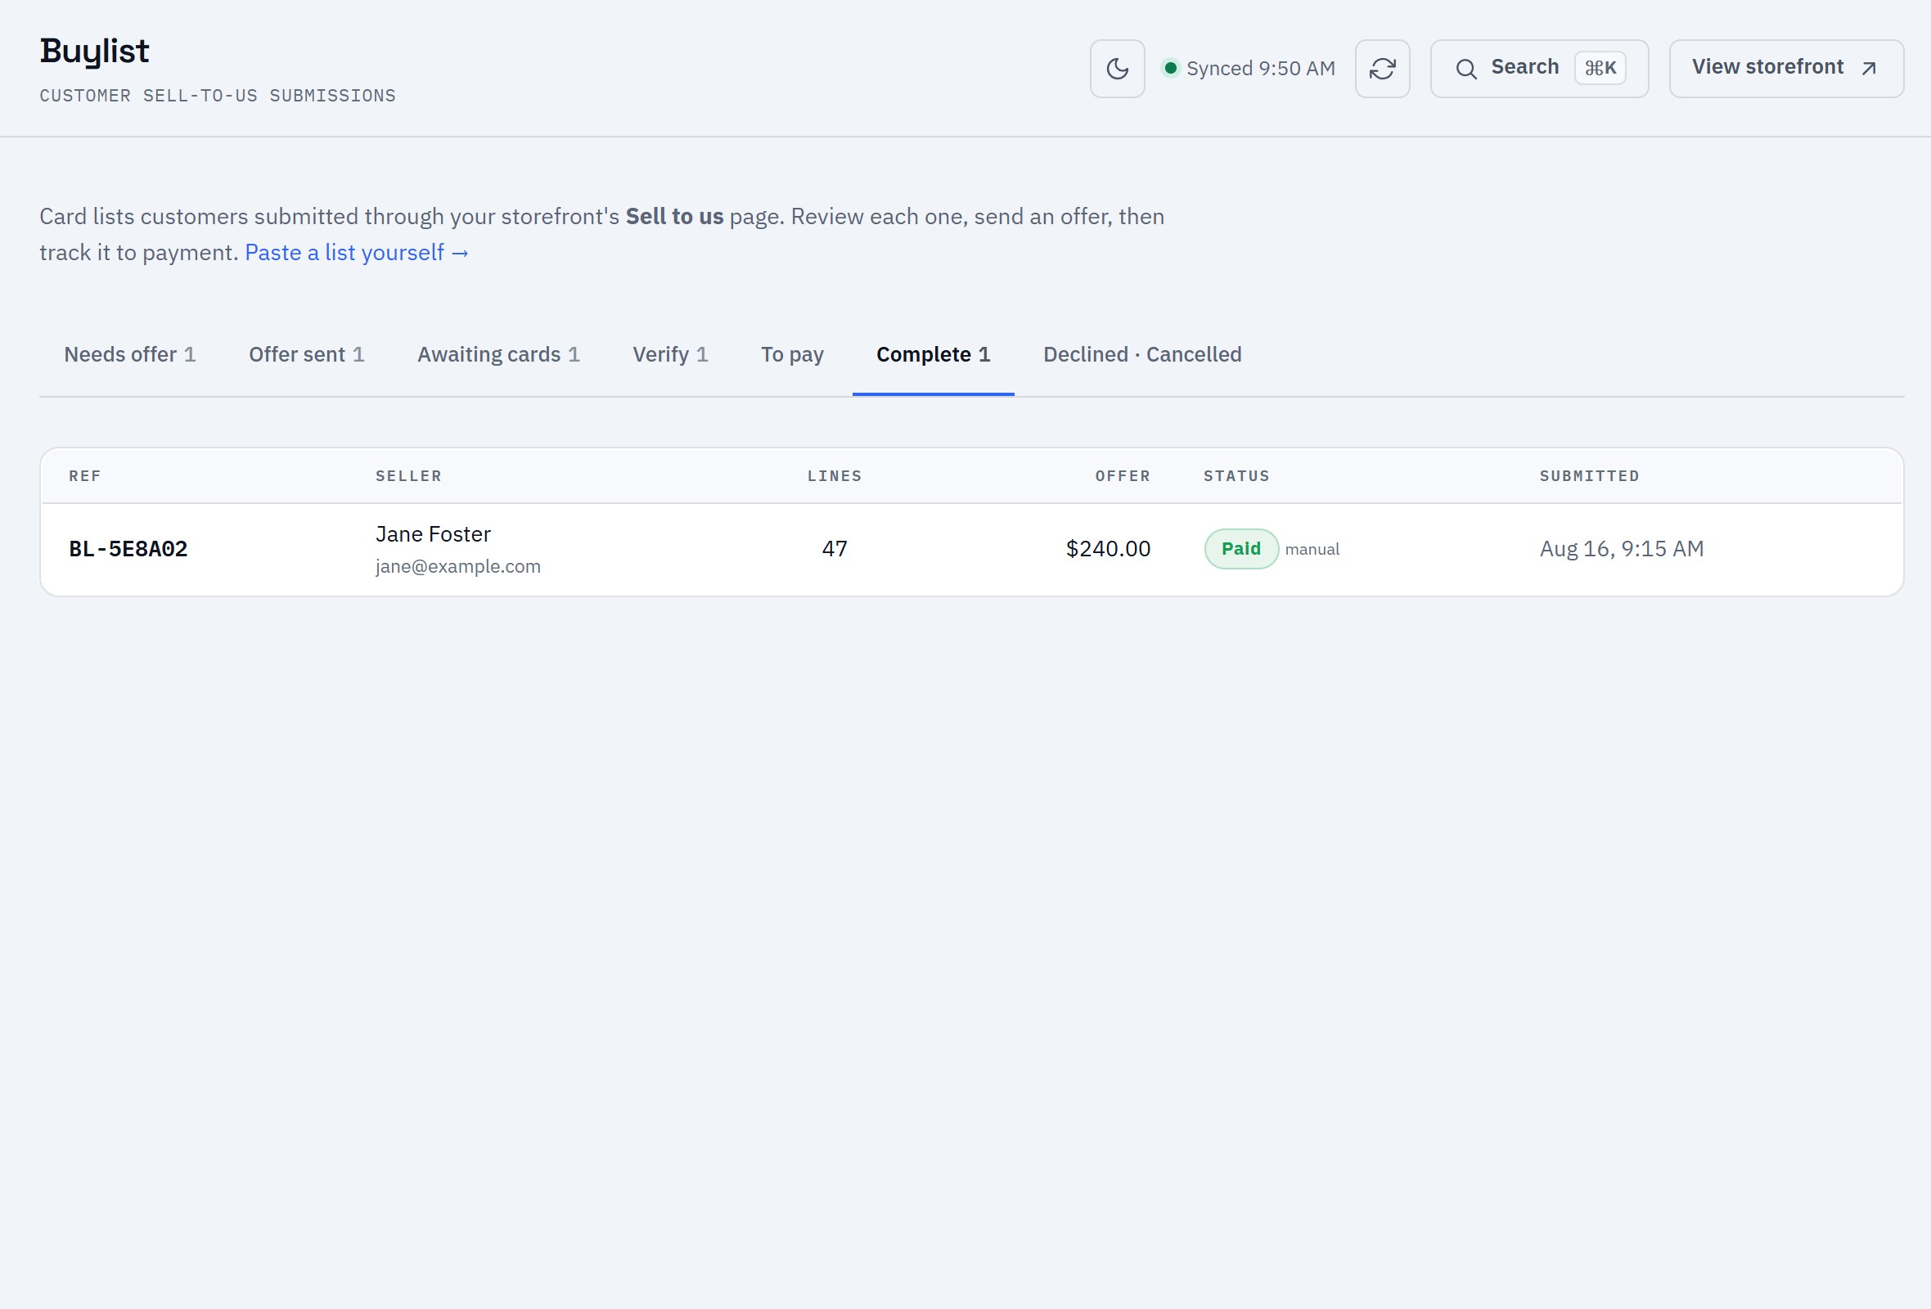The height and width of the screenshot is (1309, 1931).
Task: Click the SUBMITTED column header
Action: [1589, 476]
